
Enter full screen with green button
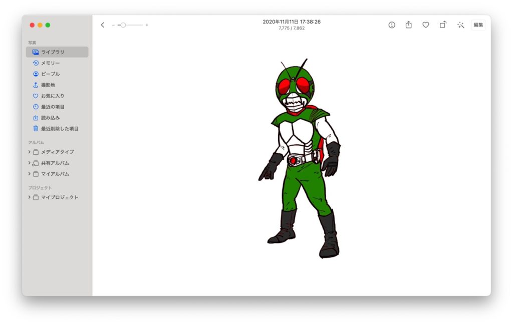click(48, 25)
